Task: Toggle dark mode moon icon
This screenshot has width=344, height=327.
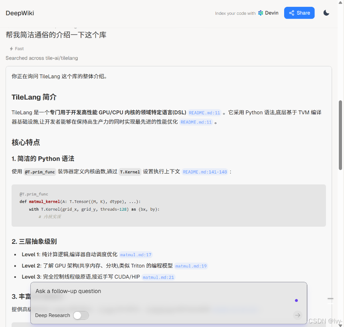Action: pyautogui.click(x=326, y=13)
